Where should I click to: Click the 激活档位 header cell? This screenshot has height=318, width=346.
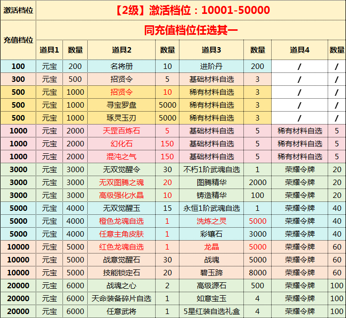(18, 10)
